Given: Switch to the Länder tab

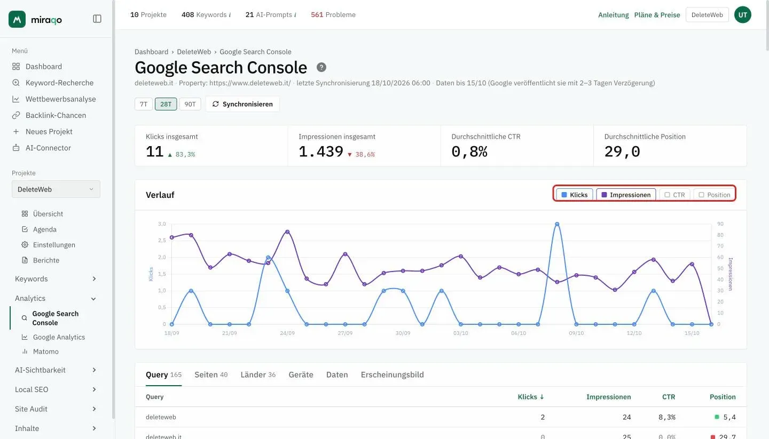Looking at the screenshot, I should point(258,374).
